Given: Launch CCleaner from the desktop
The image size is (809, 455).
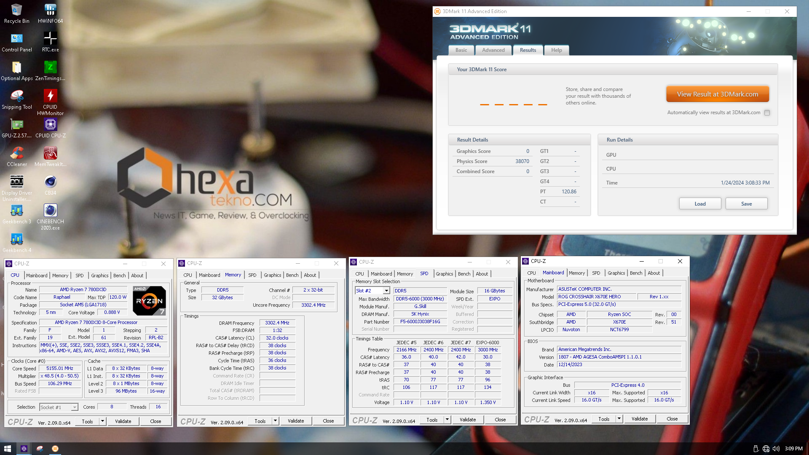Looking at the screenshot, I should pos(16,157).
